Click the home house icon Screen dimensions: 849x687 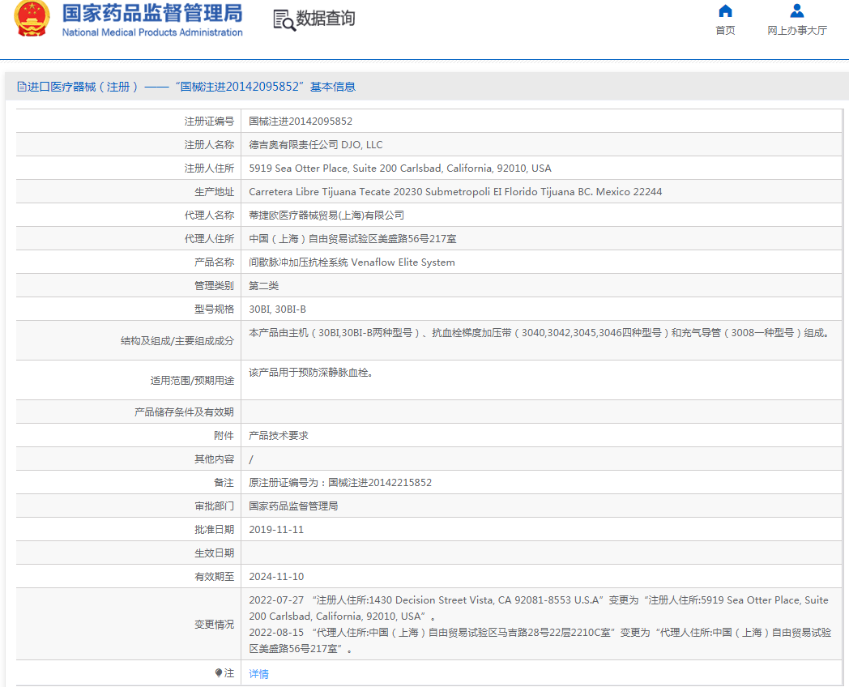pyautogui.click(x=725, y=11)
